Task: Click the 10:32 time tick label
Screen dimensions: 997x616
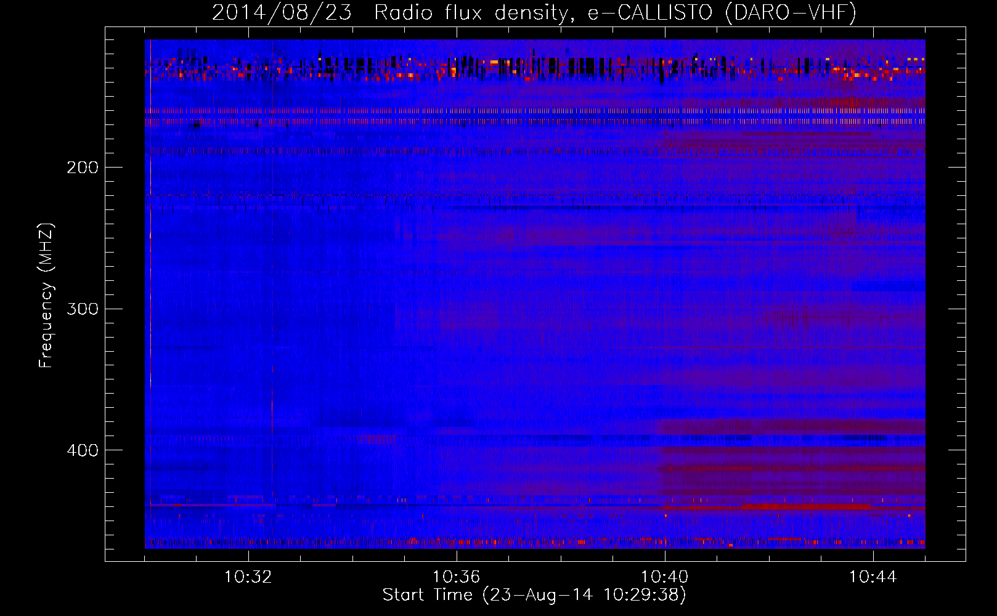Action: pos(248,577)
